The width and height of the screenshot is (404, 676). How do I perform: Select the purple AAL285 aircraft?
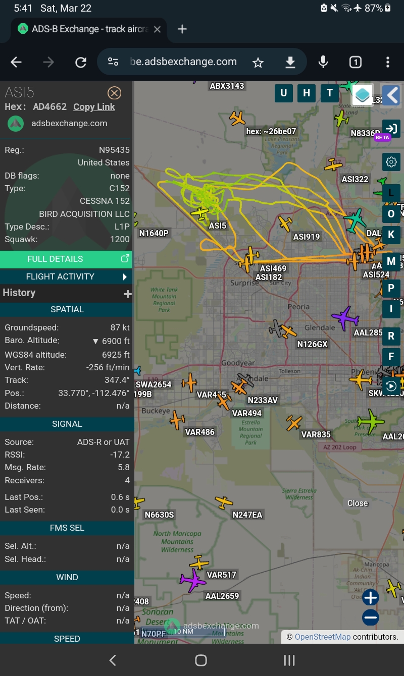click(x=345, y=318)
